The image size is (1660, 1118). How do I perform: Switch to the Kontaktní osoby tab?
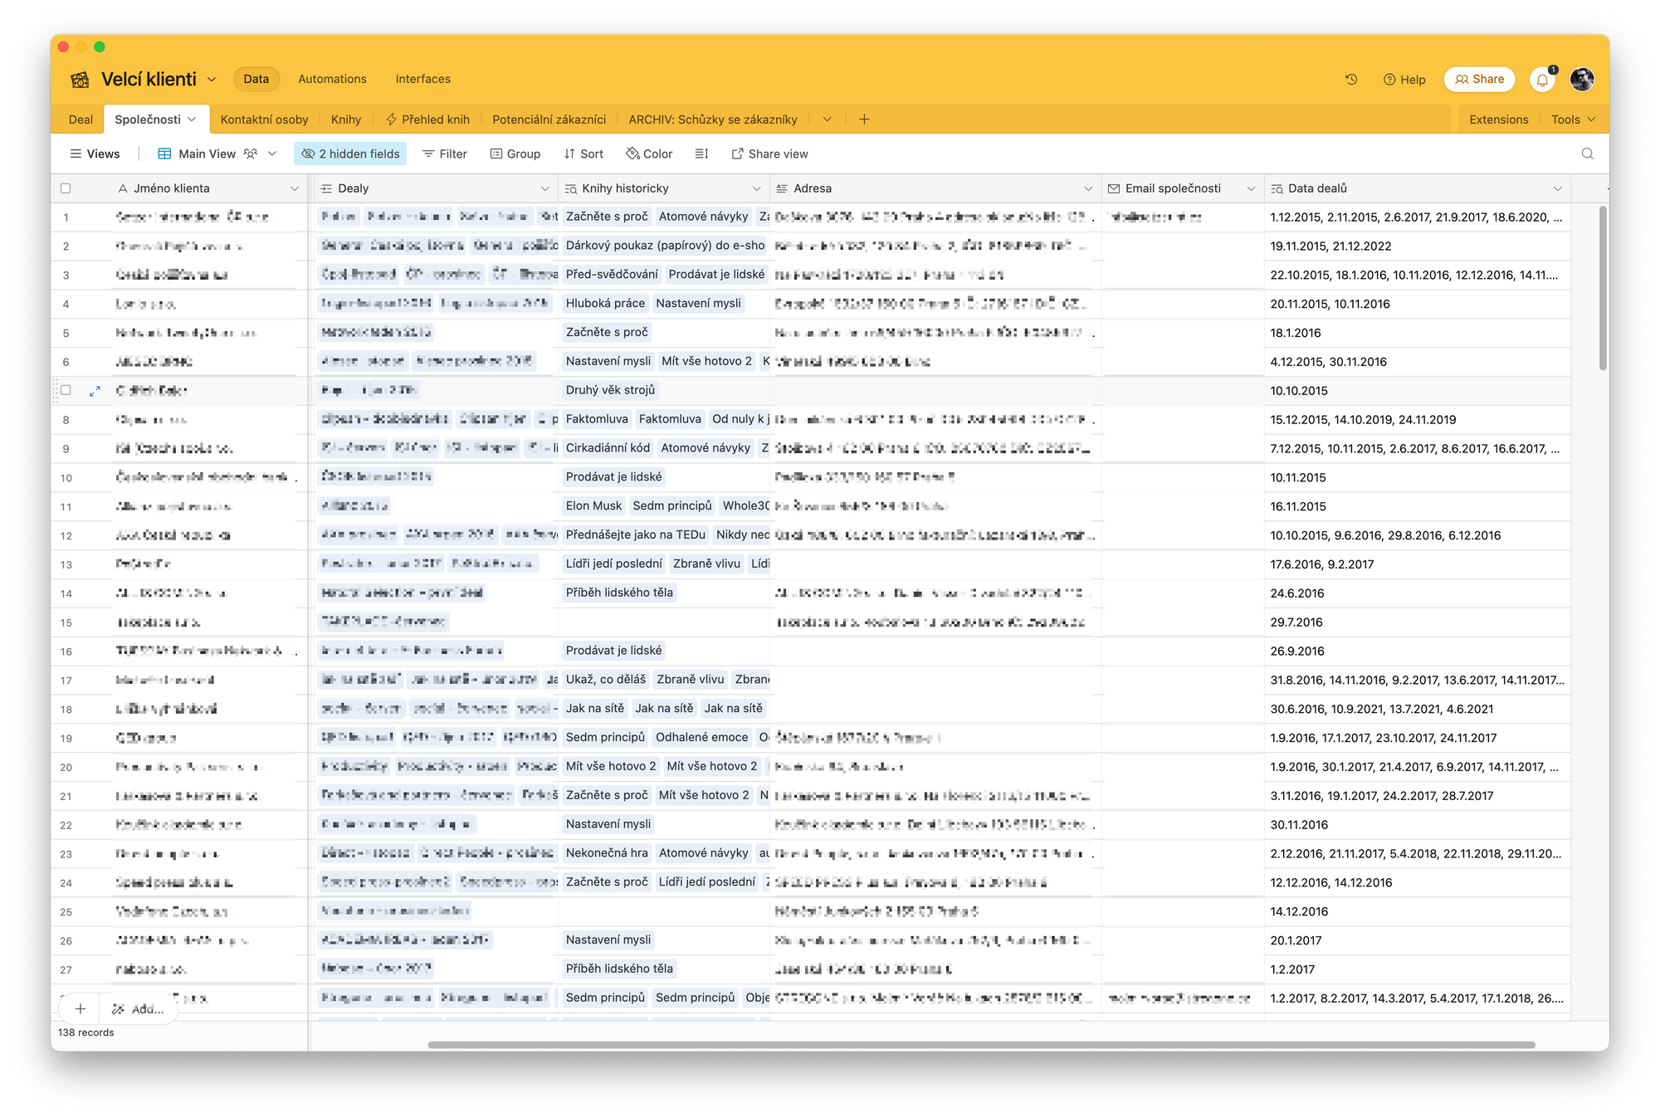coord(264,120)
